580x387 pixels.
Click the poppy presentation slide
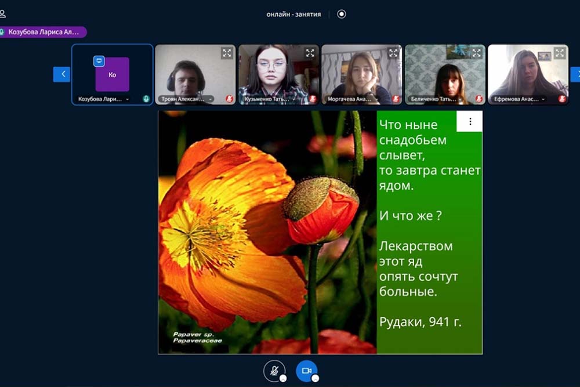coord(267,232)
